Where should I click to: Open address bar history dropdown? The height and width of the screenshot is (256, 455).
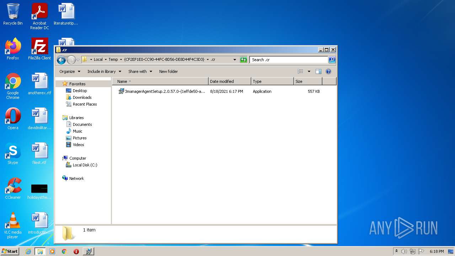(235, 60)
